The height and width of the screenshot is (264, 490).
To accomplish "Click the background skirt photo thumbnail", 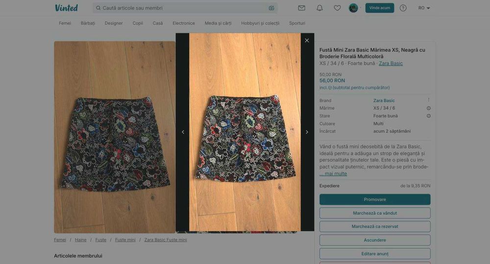I will pyautogui.click(x=115, y=137).
